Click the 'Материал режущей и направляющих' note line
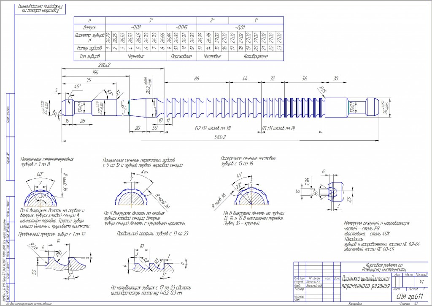The height and width of the screenshot is (306, 432). click(377, 224)
